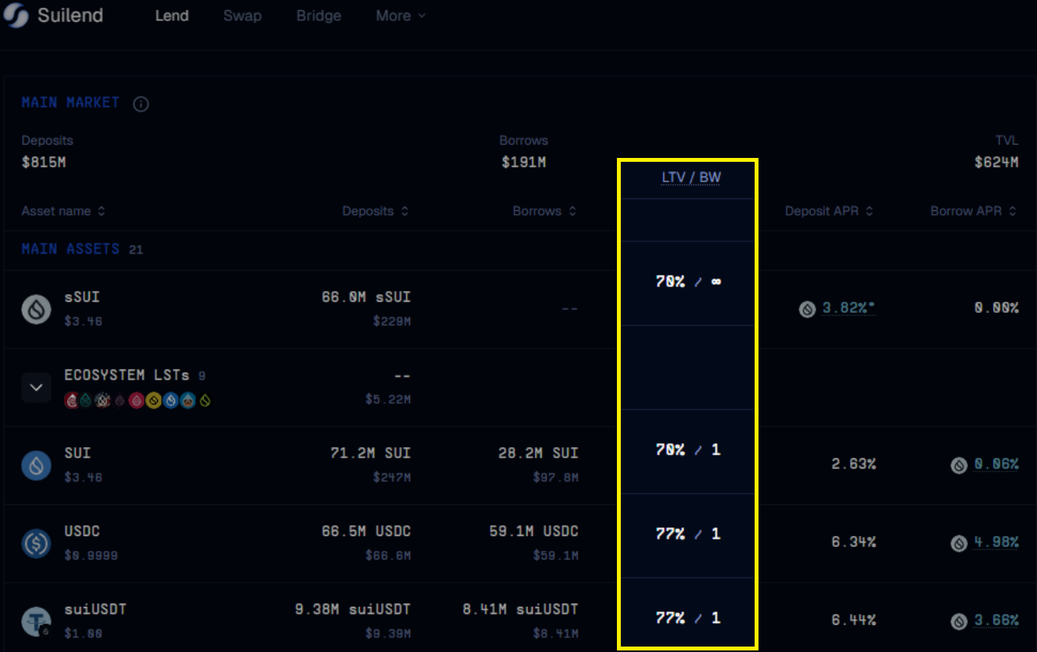Click the suiUSDT token icon
Screen dimensions: 1037x652
click(36, 620)
